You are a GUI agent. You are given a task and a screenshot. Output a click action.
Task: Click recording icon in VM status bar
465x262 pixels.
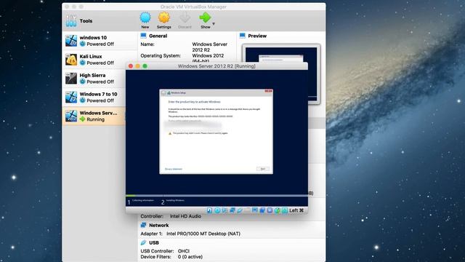pyautogui.click(x=262, y=210)
